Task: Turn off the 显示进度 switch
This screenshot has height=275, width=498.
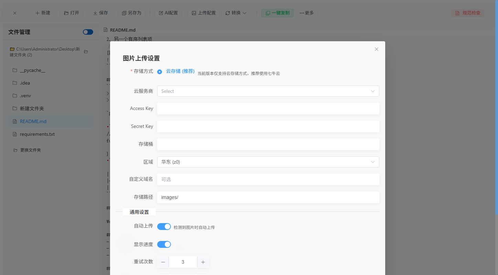Action: (164, 244)
